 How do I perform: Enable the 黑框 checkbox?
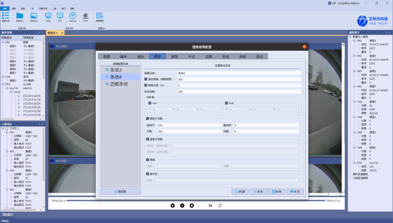click(148, 160)
